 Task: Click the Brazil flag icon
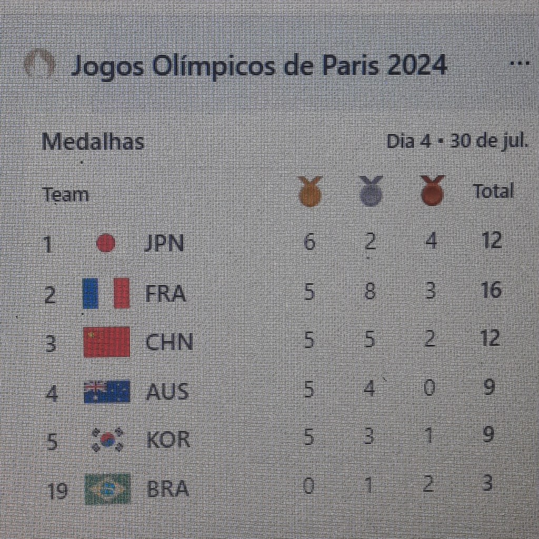(x=107, y=489)
